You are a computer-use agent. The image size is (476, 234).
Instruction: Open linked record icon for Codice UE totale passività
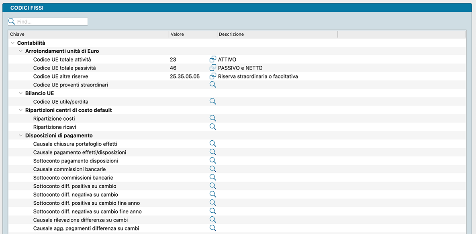(x=213, y=68)
